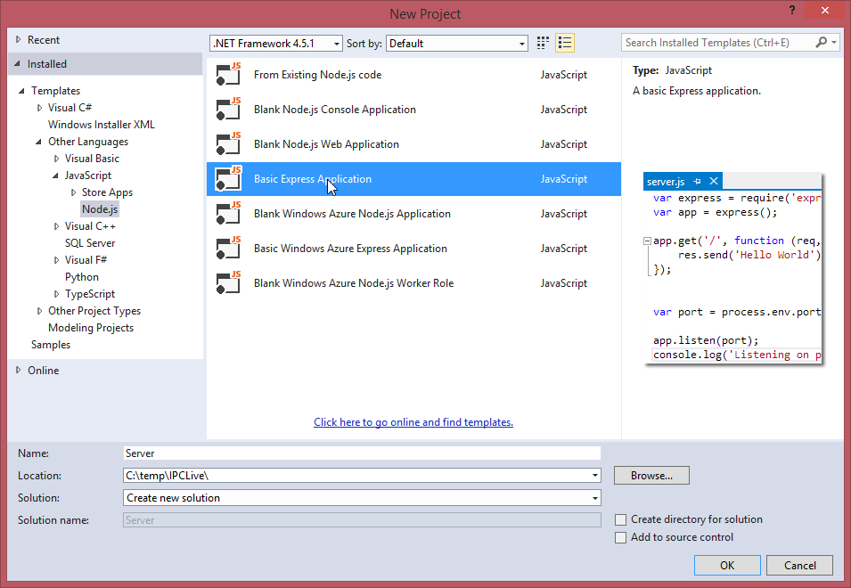Click the Browse button
This screenshot has height=588, width=851.
click(x=651, y=475)
